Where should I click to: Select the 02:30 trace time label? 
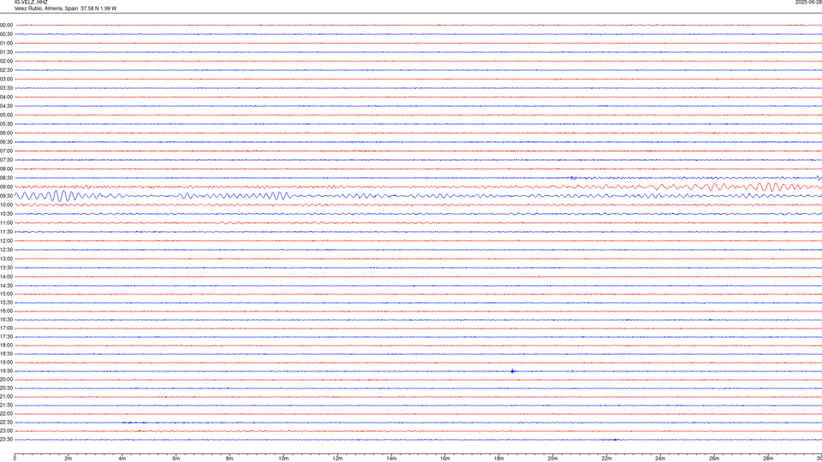(6, 70)
